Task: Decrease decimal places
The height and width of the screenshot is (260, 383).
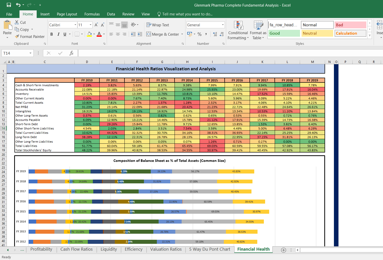Action: 222,34
